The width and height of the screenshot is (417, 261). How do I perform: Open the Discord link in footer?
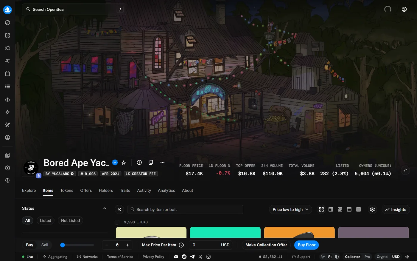coord(176,257)
